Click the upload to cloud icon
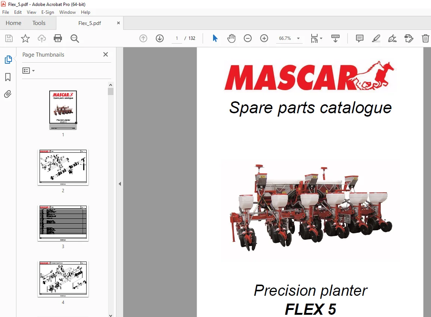Screen dimensions: 431x317 [x=41, y=38]
